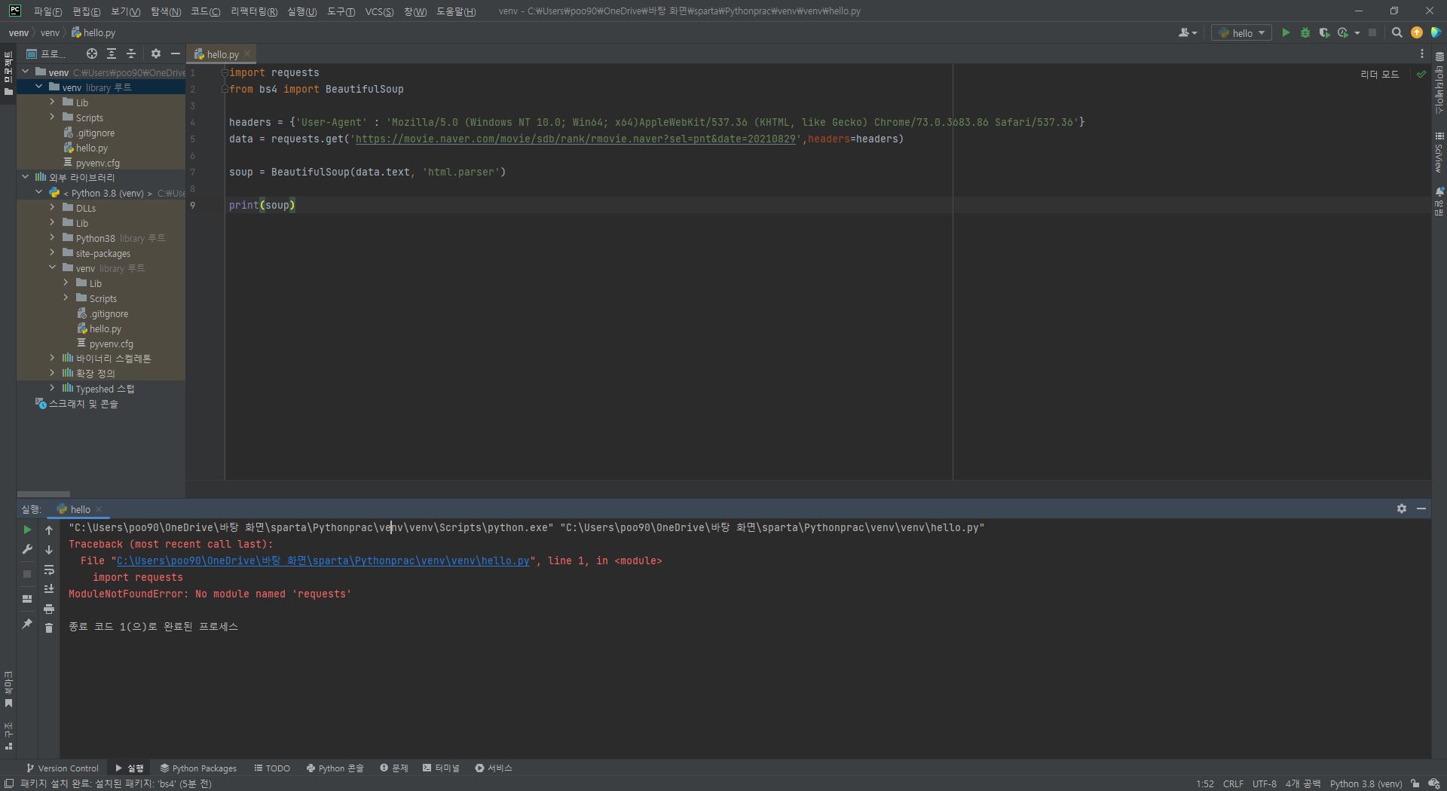Click the movie.naver.com URL in the code

[x=575, y=139]
